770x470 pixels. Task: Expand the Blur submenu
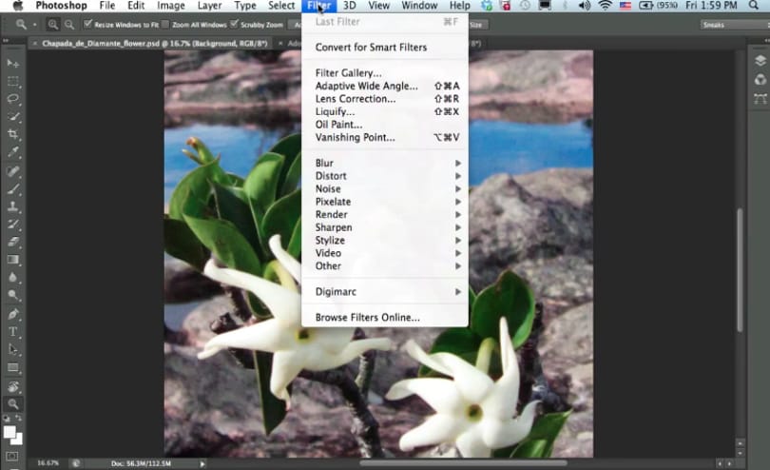384,164
